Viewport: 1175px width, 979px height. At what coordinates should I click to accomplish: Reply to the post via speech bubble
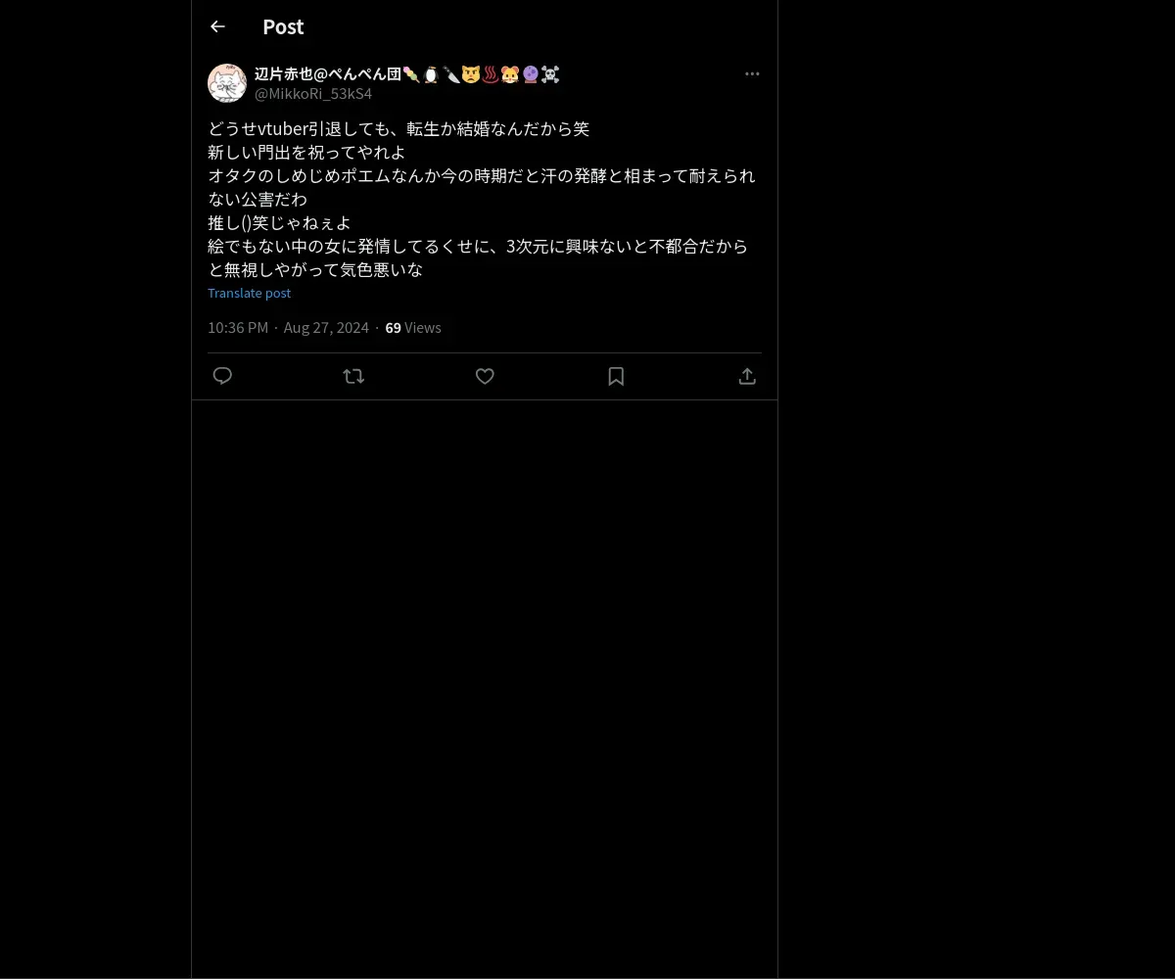[222, 376]
